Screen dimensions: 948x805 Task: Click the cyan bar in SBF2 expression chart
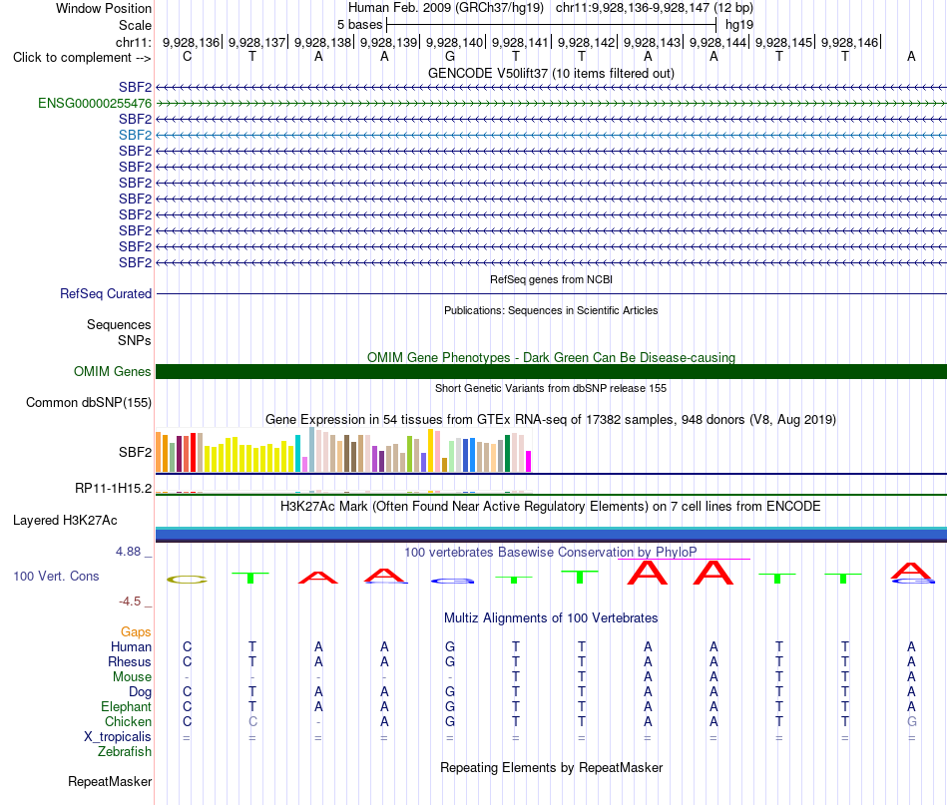297,453
